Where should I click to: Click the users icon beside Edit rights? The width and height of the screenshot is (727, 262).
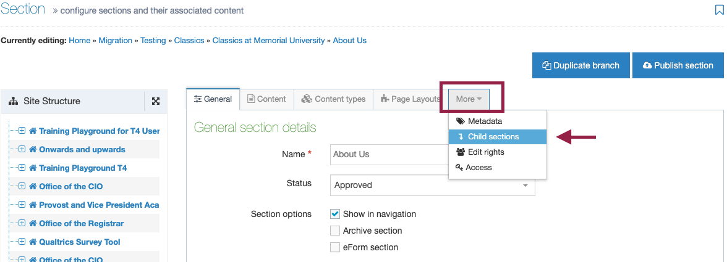pos(461,152)
